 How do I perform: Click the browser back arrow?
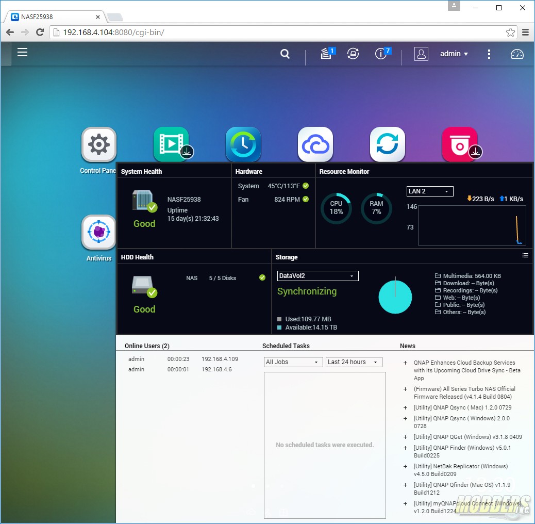[x=10, y=32]
